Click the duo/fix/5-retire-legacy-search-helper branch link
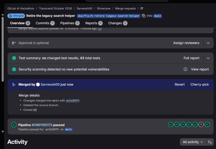Viewport: 216px width, 149px height. [x=109, y=16]
